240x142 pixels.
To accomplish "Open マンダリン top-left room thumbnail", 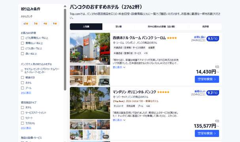I will pyautogui.click(x=76, y=125).
